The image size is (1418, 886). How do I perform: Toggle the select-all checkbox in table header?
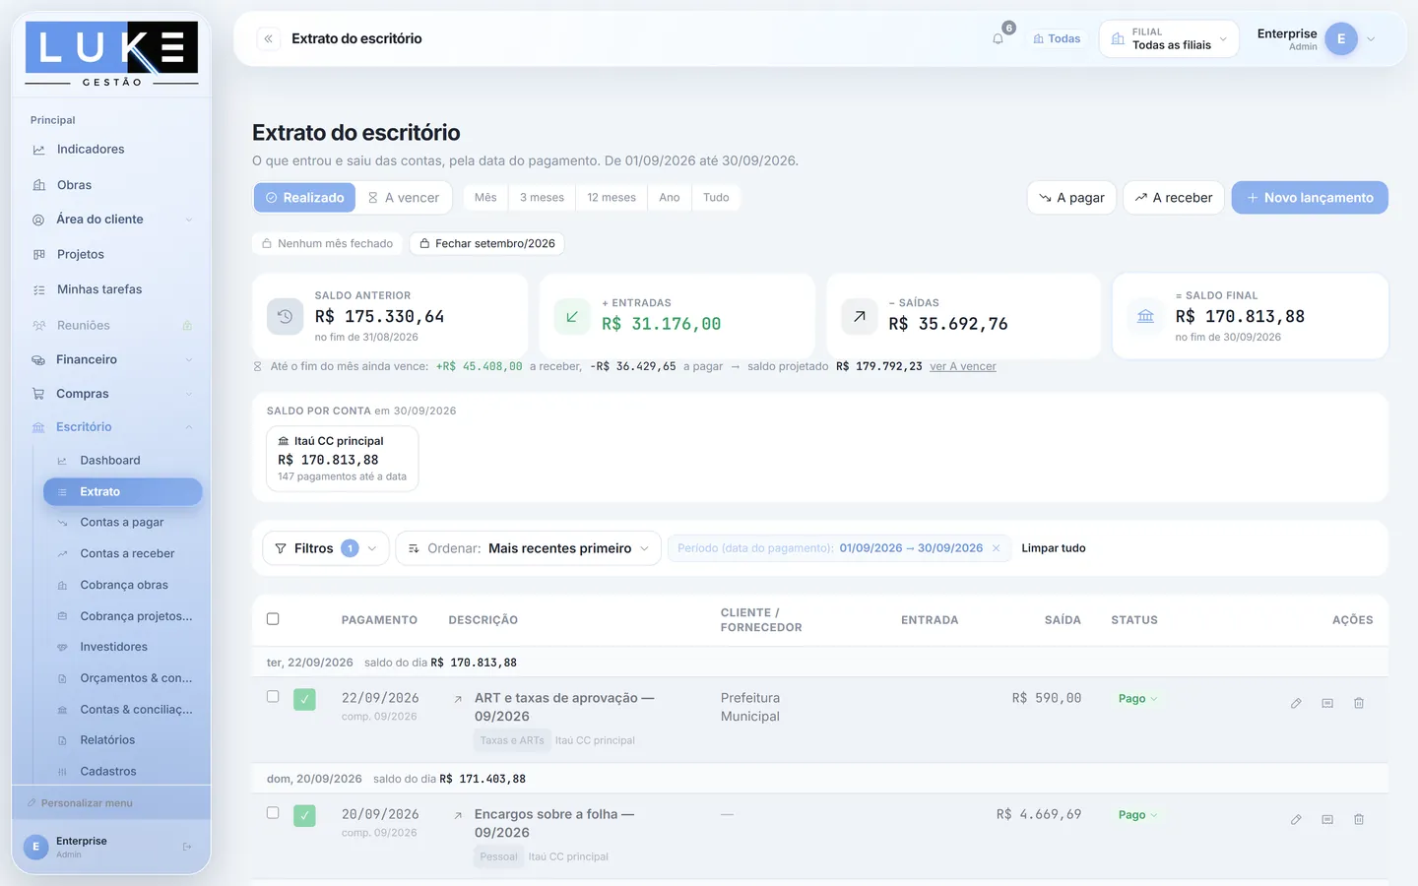273,619
